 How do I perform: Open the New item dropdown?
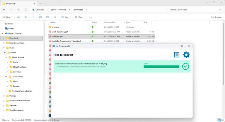(x=7, y=17)
